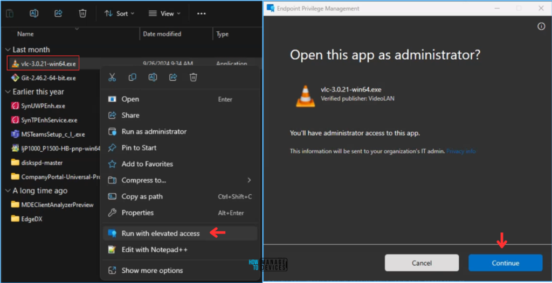The width and height of the screenshot is (552, 283).
Task: Click the Continue button
Action: [x=505, y=263]
